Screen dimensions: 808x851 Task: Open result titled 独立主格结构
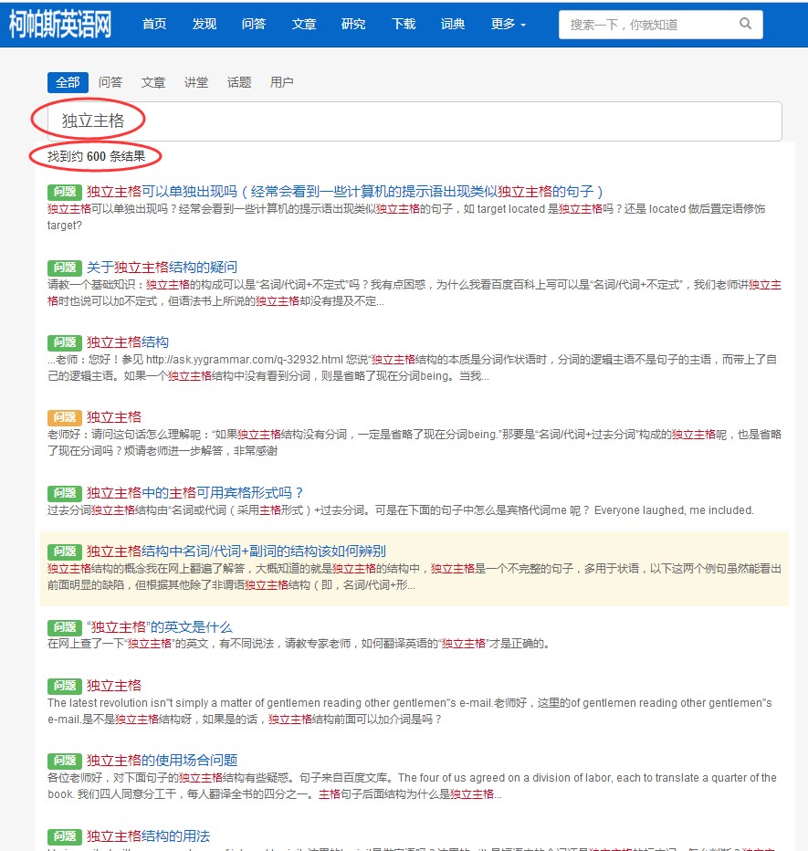tap(128, 342)
